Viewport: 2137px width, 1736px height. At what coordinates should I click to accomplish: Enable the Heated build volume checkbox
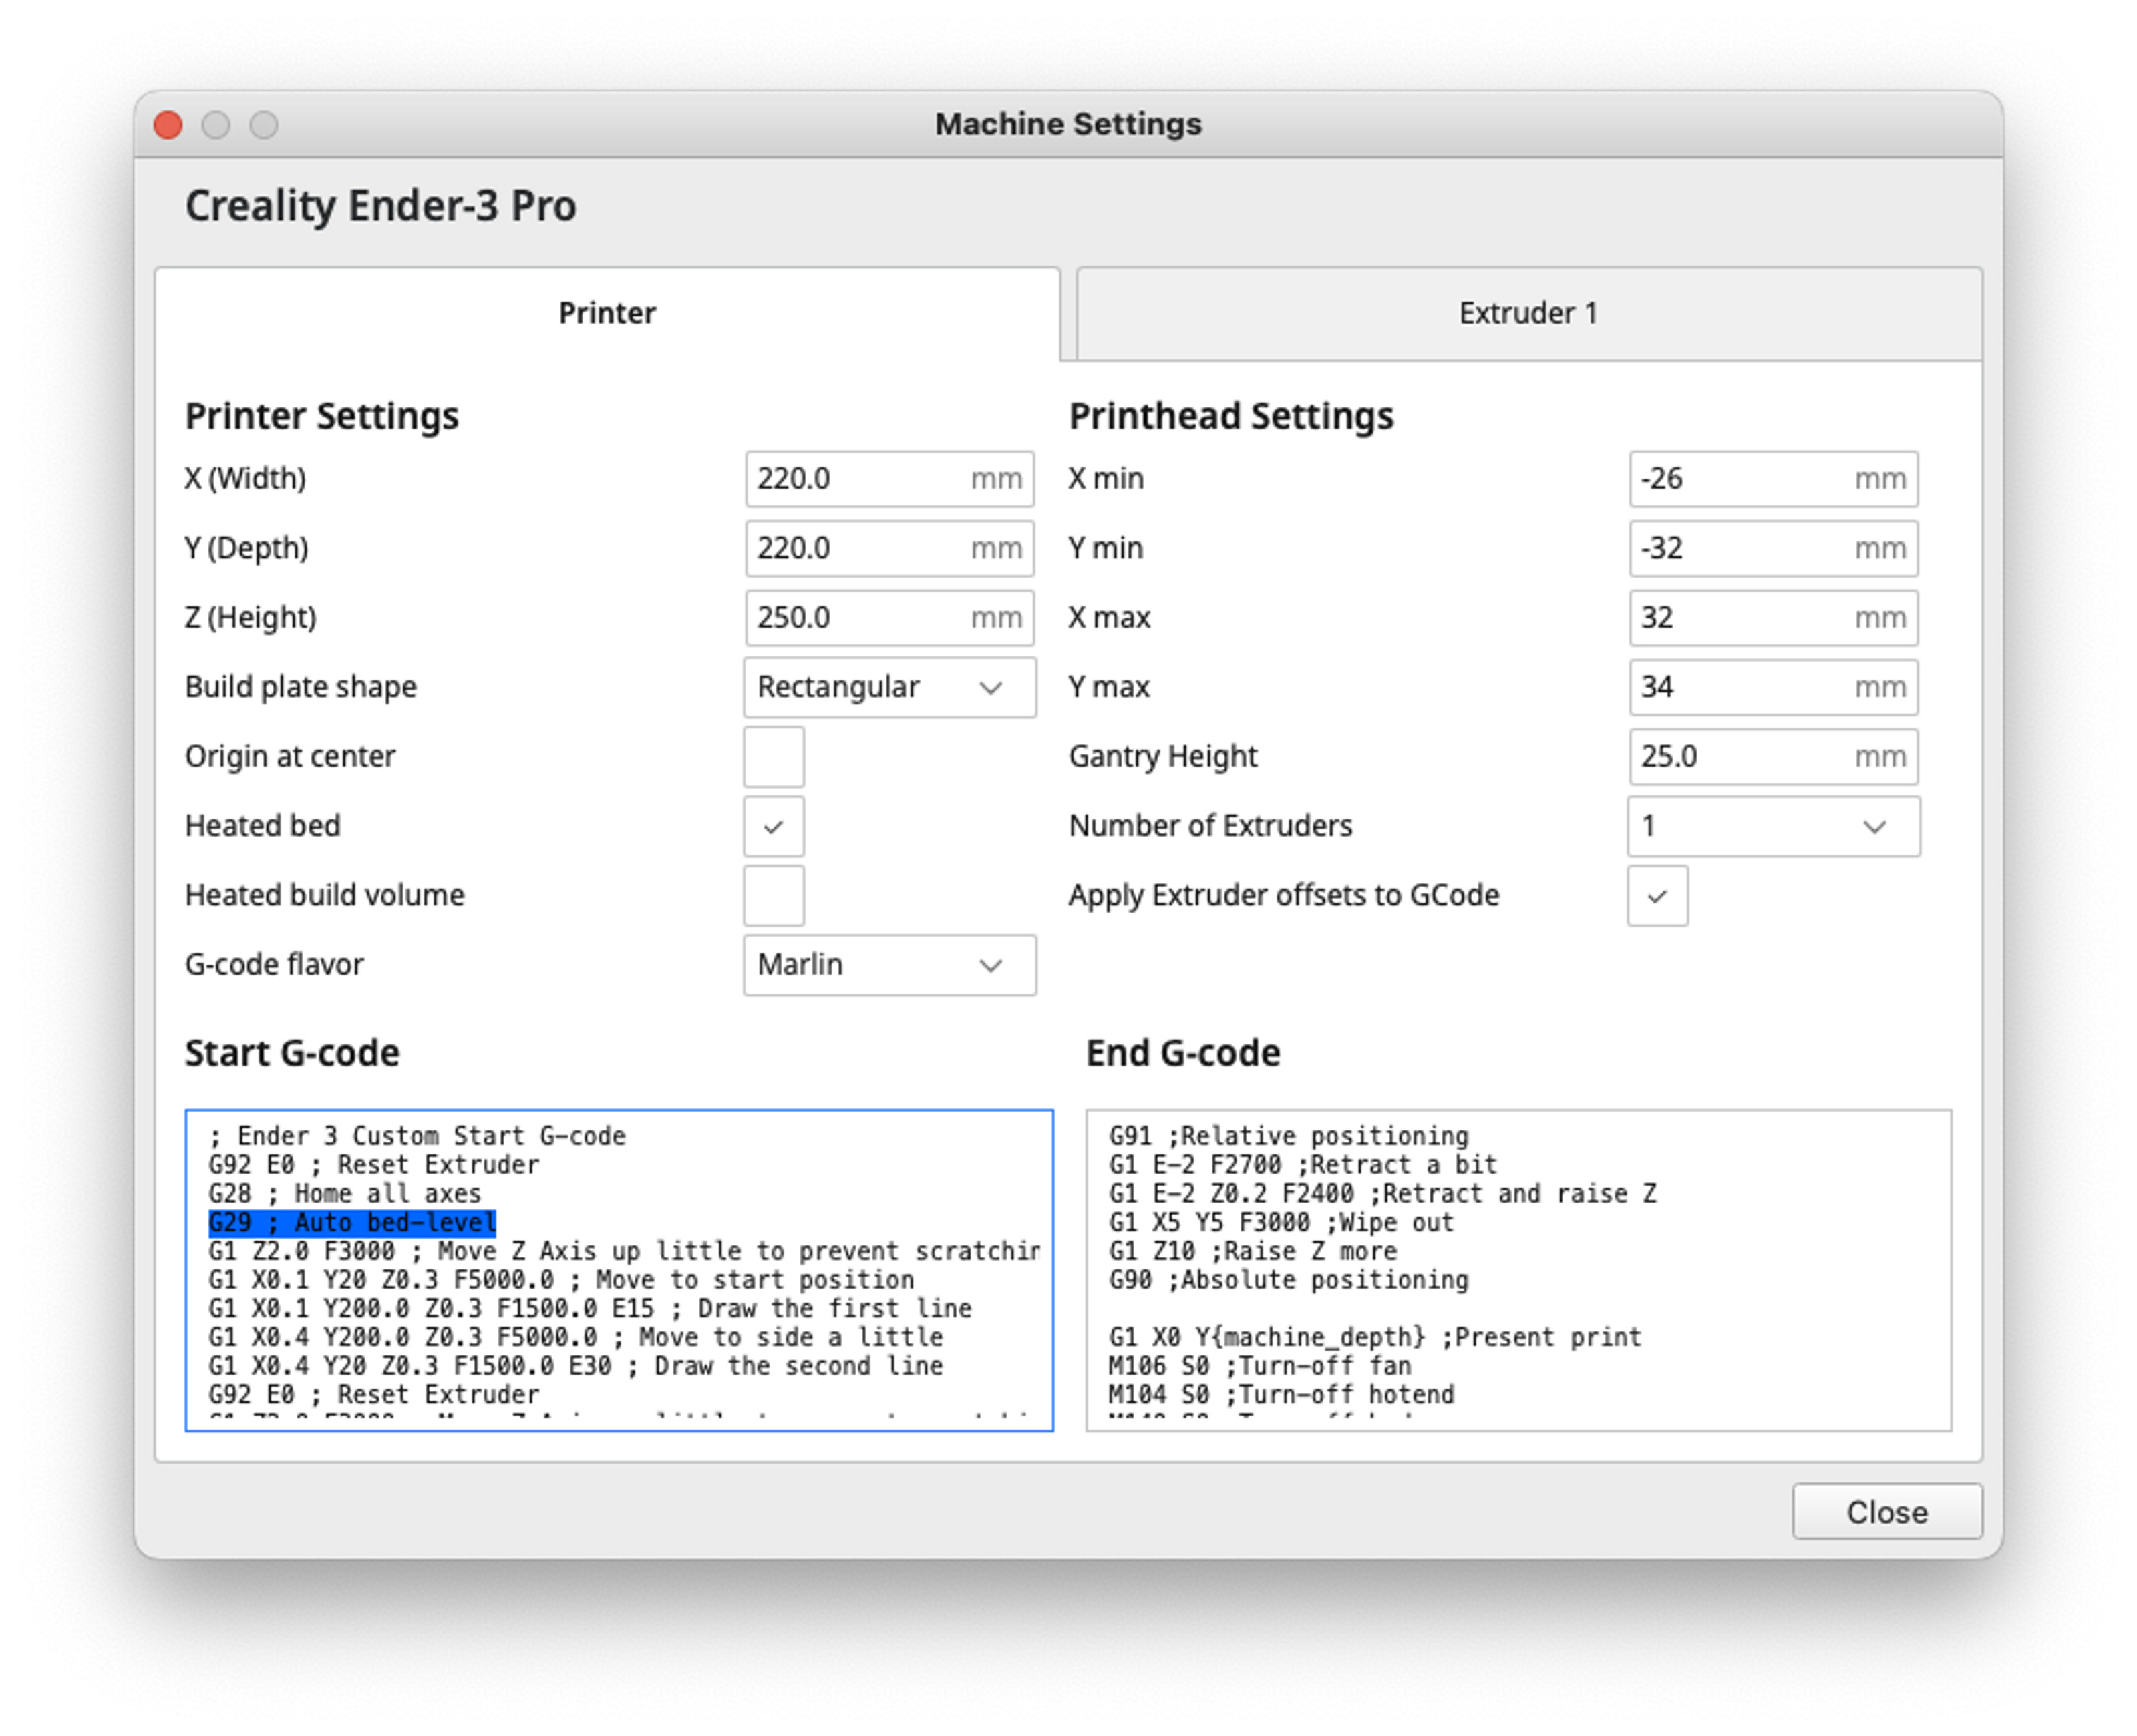[x=772, y=896]
